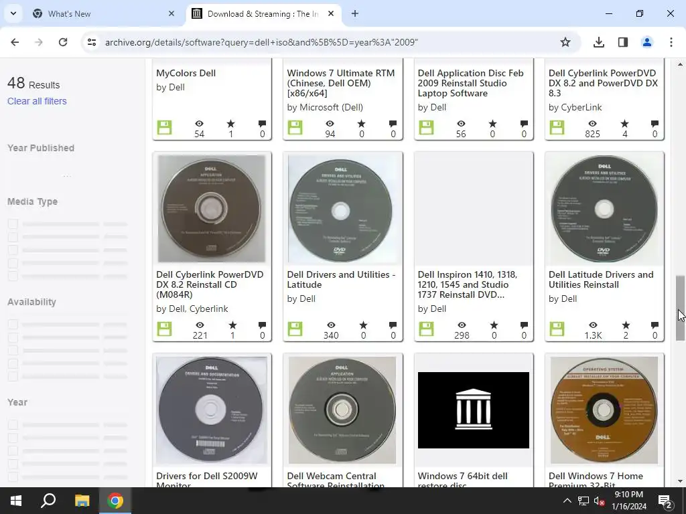Click reviews bubble on Drivers and Utilities - Latitude card
The image size is (686, 514).
(393, 325)
